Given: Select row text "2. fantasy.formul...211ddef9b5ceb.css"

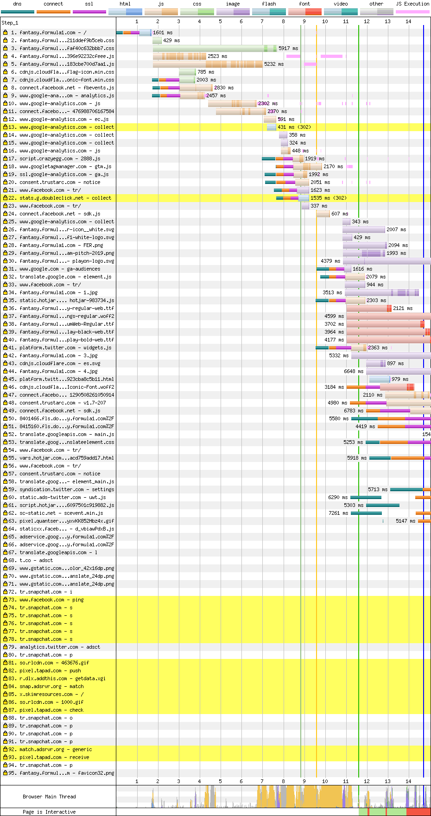Looking at the screenshot, I should (x=63, y=40).
